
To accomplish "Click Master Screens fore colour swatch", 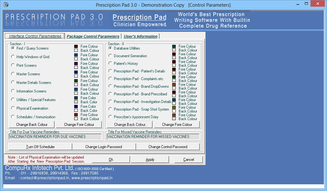I will click(x=76, y=72).
